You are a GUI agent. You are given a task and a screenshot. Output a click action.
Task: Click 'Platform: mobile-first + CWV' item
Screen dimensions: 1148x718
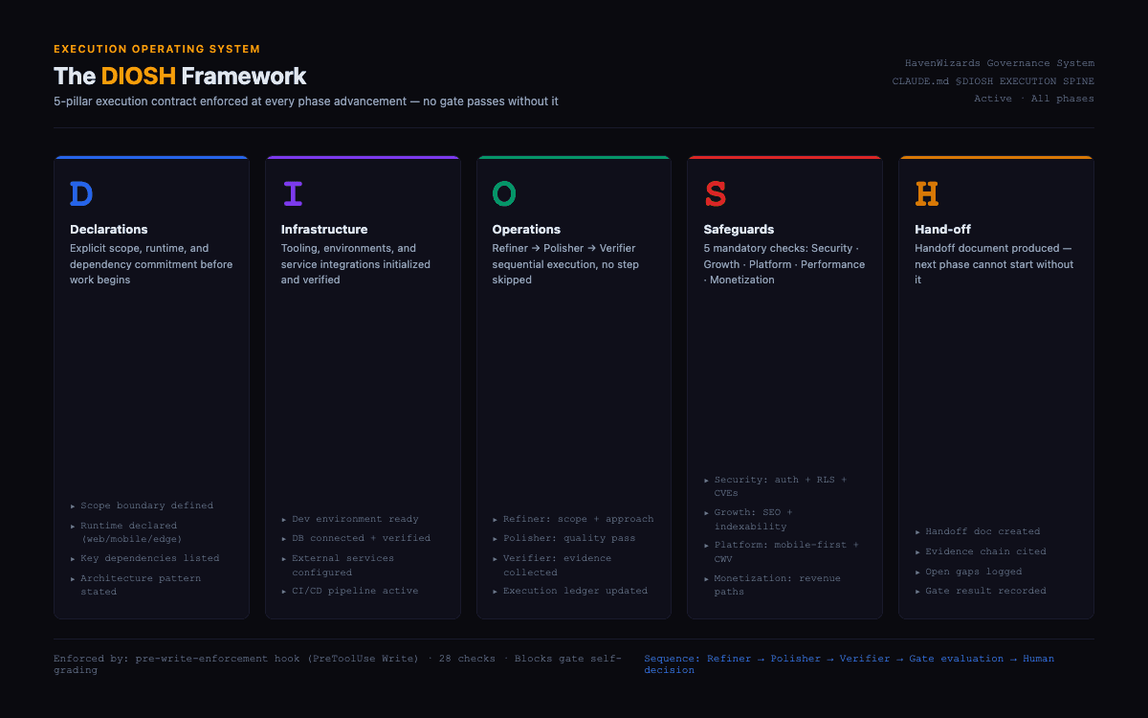(x=782, y=551)
